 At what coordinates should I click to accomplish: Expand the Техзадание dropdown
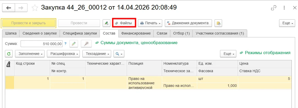(97, 54)
